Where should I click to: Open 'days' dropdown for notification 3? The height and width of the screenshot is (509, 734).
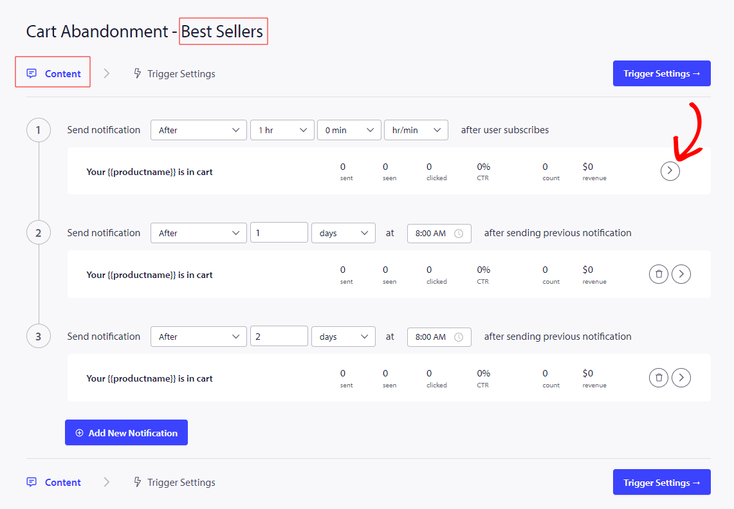coord(343,337)
